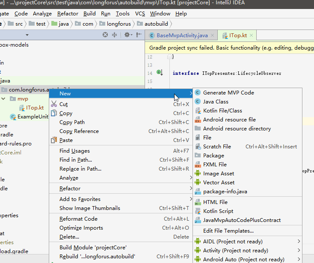Click the Kotlin Script icon
This screenshot has height=263, width=314.
coord(198,211)
